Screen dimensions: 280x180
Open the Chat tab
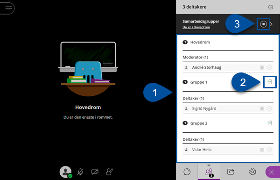pos(187,172)
